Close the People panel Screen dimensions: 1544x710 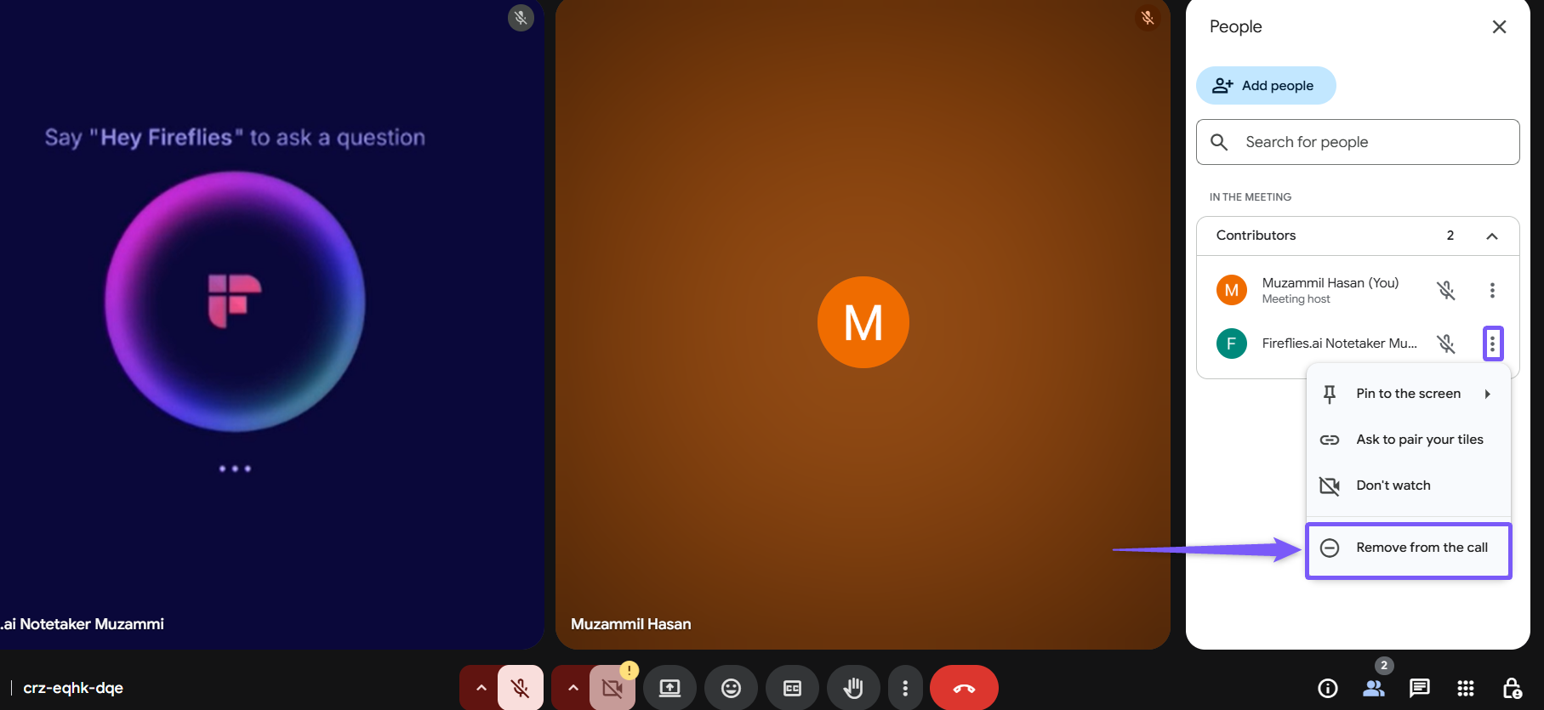tap(1499, 27)
